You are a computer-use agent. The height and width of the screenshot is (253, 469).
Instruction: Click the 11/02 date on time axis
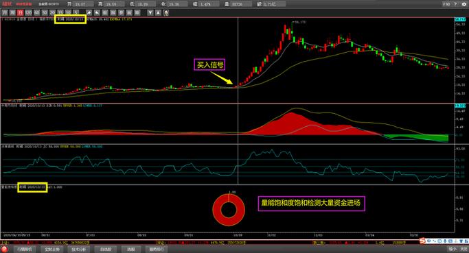pyautogui.click(x=271, y=235)
